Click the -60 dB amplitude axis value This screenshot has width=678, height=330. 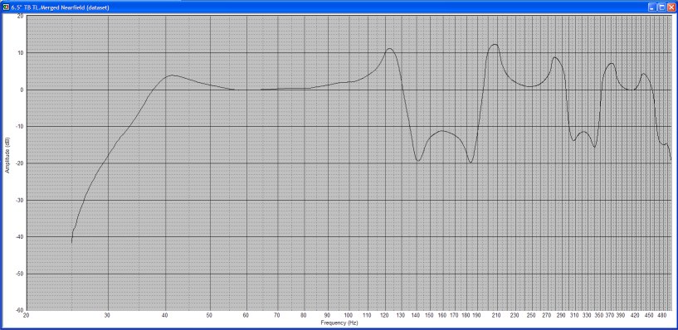click(x=19, y=310)
